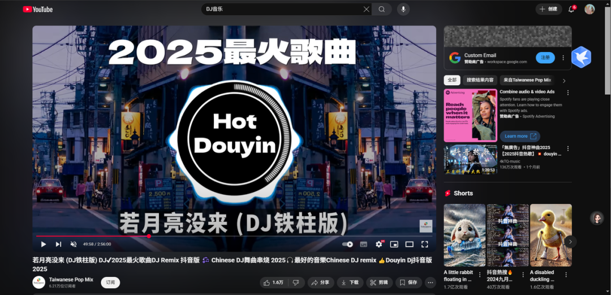Open options menu for Spotify ad
The height and width of the screenshot is (295, 611).
pyautogui.click(x=568, y=93)
